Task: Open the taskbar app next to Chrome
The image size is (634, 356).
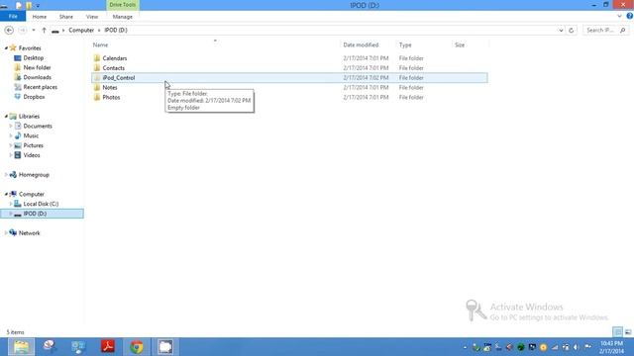Action: tap(165, 347)
